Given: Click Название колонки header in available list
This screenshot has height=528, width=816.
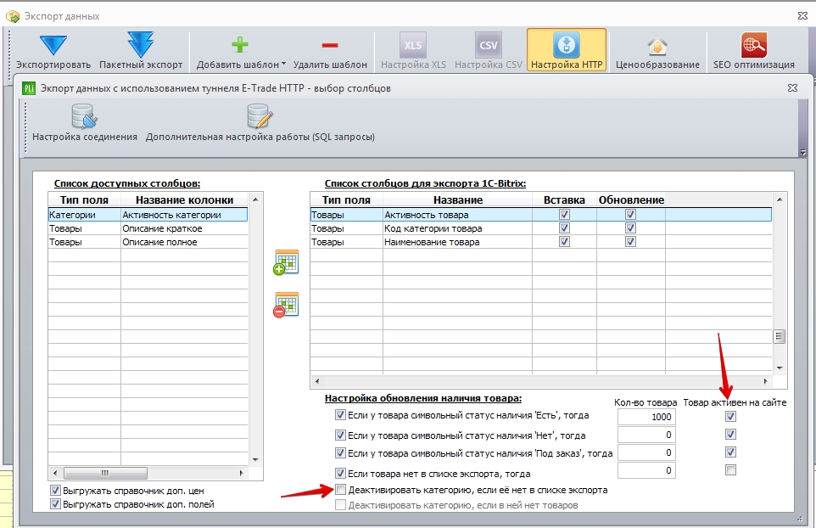Looking at the screenshot, I should tap(184, 200).
